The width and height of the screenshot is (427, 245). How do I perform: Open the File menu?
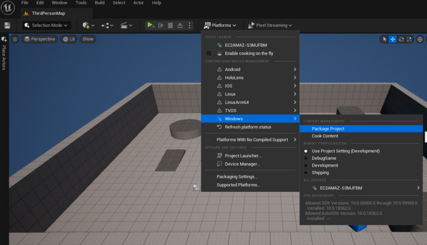pyautogui.click(x=25, y=3)
